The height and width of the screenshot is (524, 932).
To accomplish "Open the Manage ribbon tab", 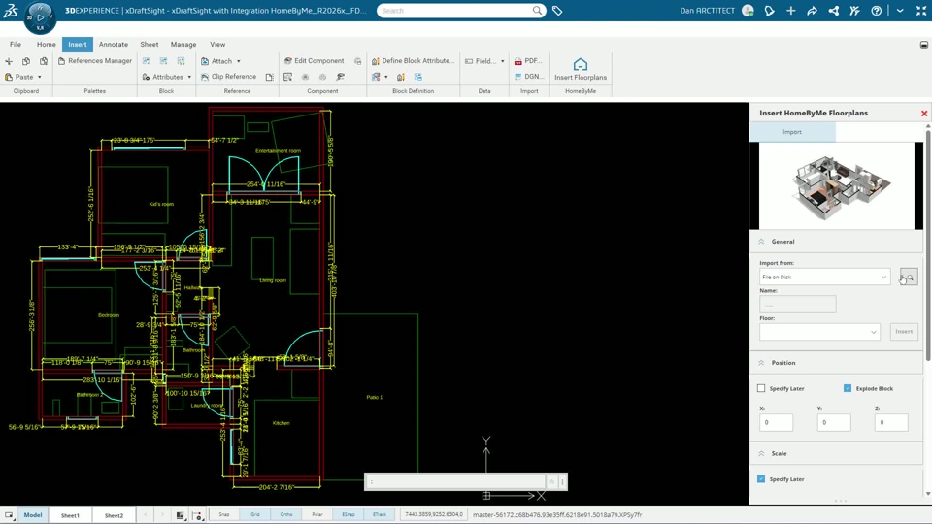I will (x=183, y=44).
